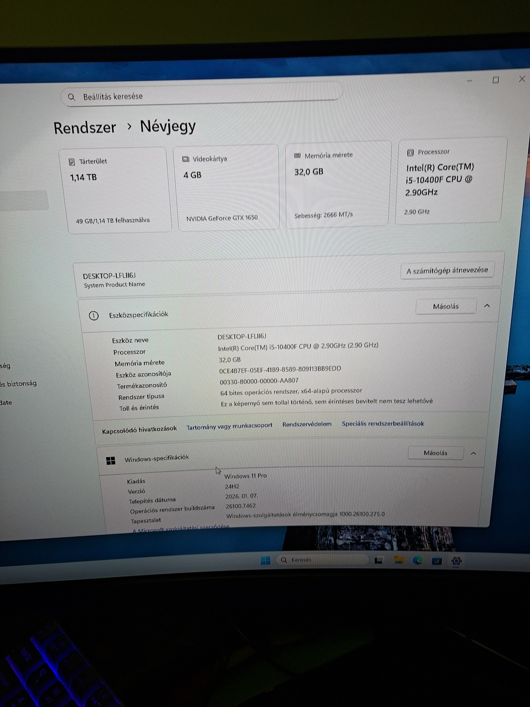The image size is (530, 707).
Task: Copy Windows specs with lower Másolás button
Action: pos(436,453)
